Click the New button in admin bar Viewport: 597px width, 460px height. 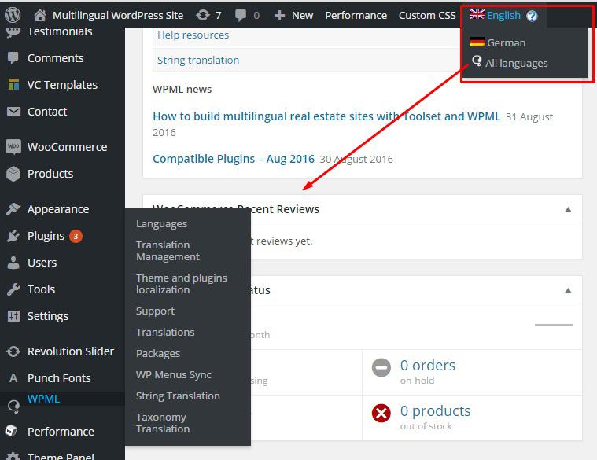(293, 15)
